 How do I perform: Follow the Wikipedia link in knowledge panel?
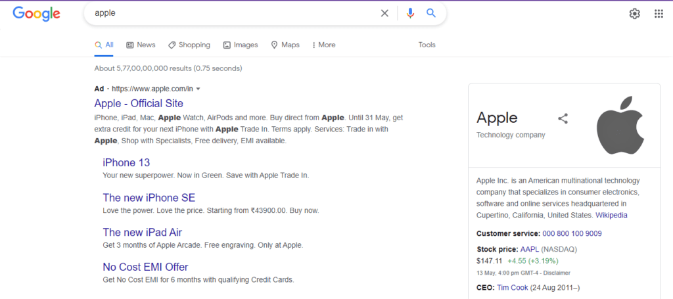(611, 215)
